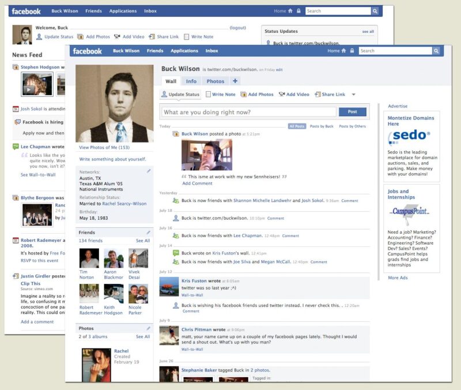Open the plus tab to add a tab
This screenshot has width=461, height=390.
pyautogui.click(x=235, y=81)
